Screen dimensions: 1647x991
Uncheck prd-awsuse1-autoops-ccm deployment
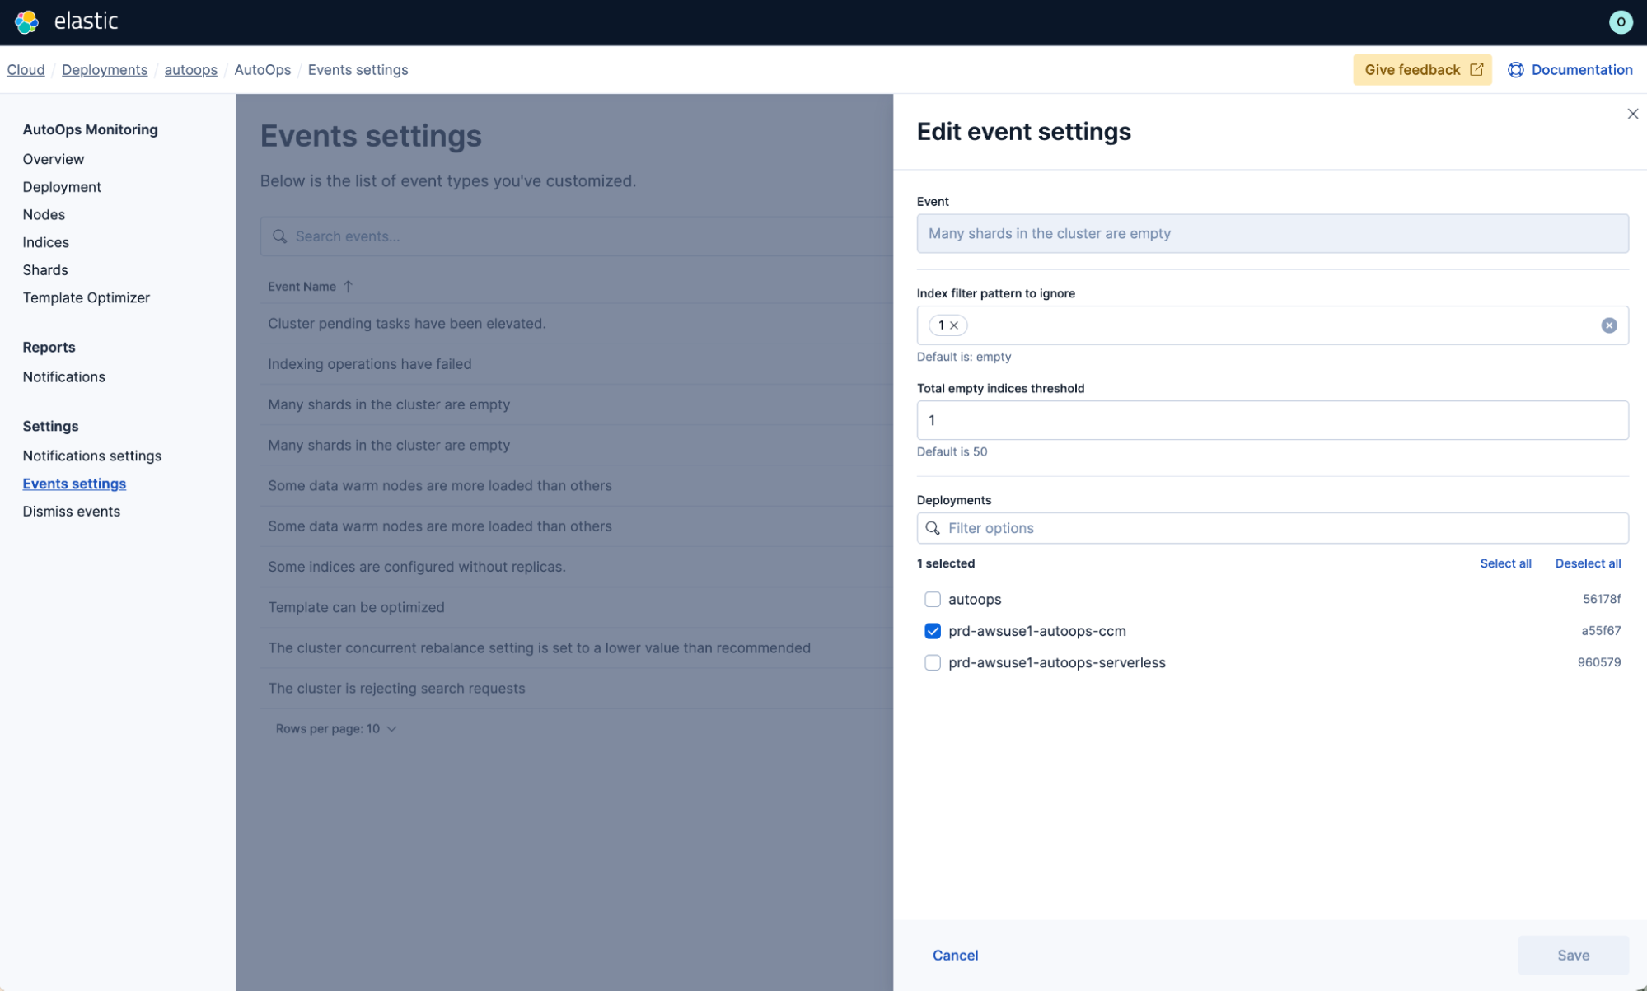click(932, 631)
